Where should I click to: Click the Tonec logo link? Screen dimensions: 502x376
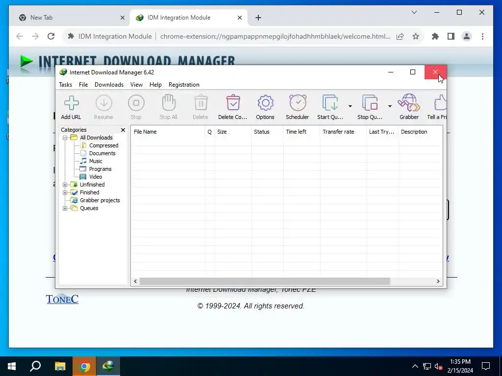point(62,298)
